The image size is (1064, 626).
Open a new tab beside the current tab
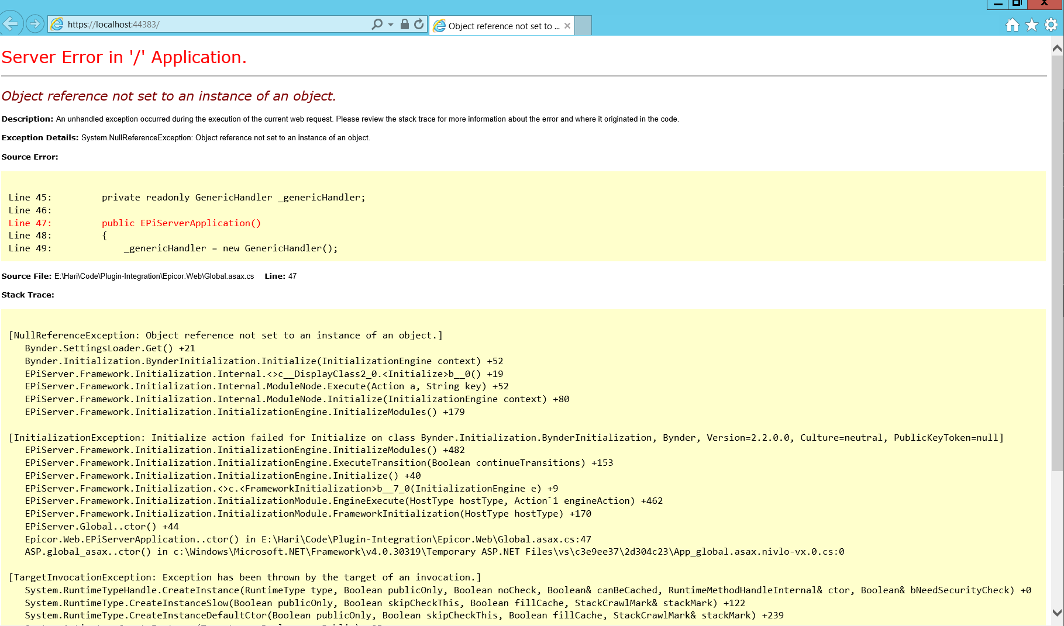(x=583, y=26)
